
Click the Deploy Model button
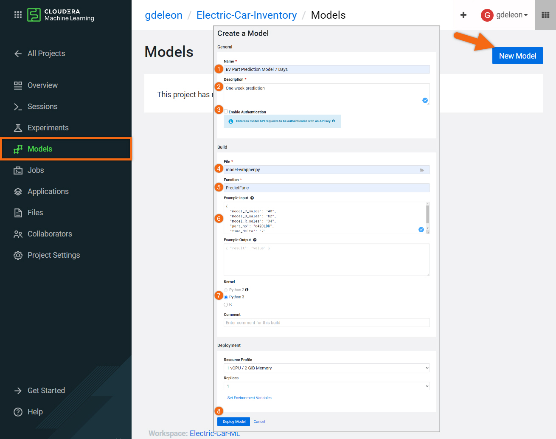pos(234,422)
